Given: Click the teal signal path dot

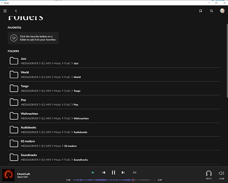Looking at the screenshot, I should (x=93, y=172).
